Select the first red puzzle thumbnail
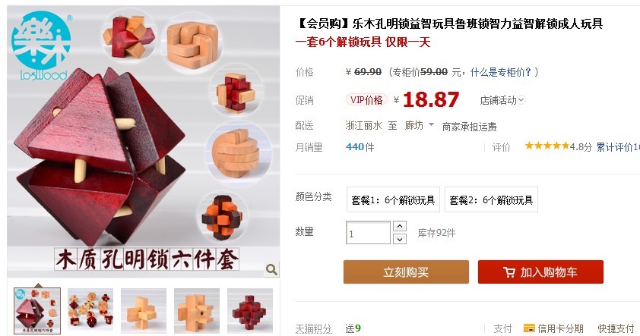The width and height of the screenshot is (640, 336). 37,311
